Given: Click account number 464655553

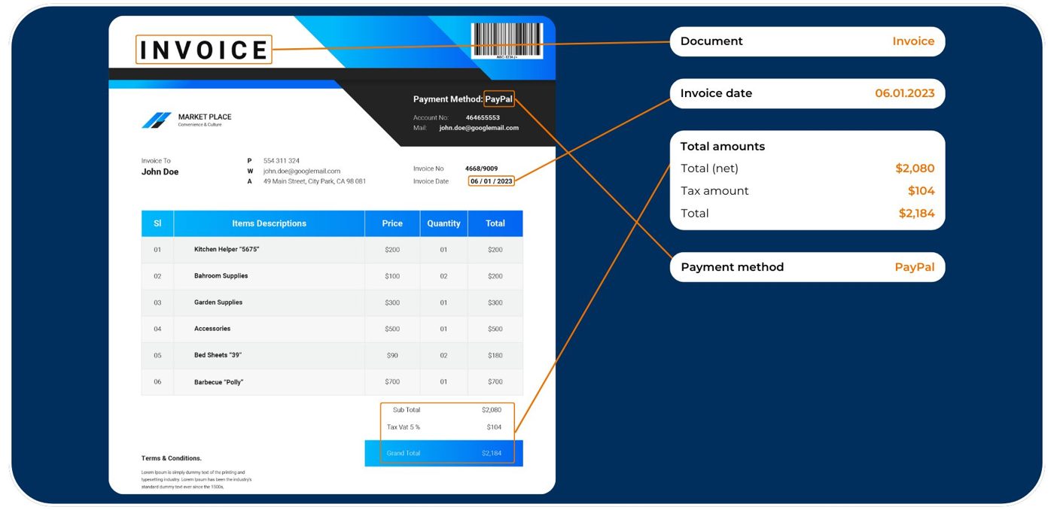Looking at the screenshot, I should [x=483, y=117].
